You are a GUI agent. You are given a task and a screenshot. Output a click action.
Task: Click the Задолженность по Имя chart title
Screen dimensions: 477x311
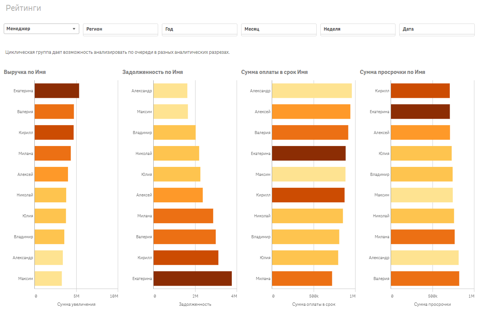tap(153, 72)
